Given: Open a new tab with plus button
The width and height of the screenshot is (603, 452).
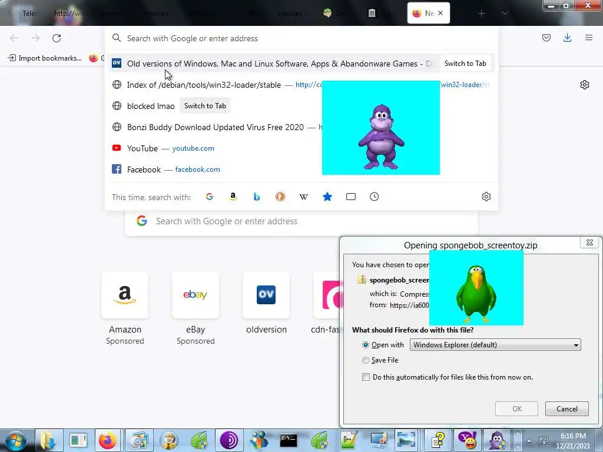Looking at the screenshot, I should click(481, 14).
